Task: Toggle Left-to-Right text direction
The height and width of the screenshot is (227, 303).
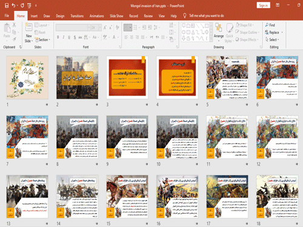Action: (151, 37)
